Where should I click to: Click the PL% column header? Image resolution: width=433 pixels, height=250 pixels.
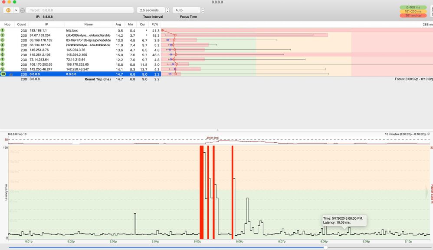[x=154, y=24]
